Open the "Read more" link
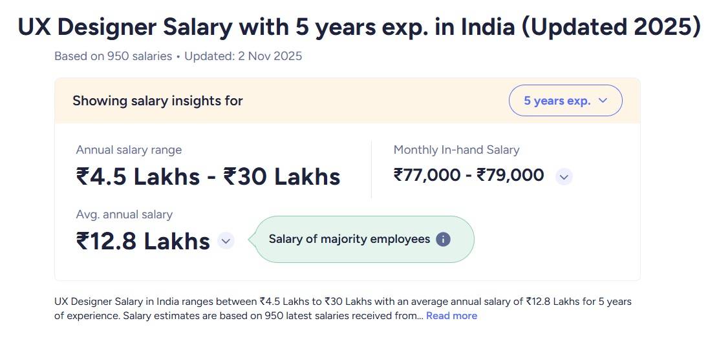 pyautogui.click(x=451, y=316)
